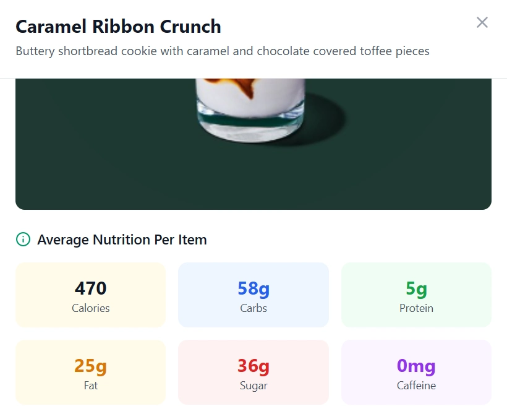This screenshot has width=507, height=419.
Task: Click the 470 Calories value
Action: tap(90, 287)
